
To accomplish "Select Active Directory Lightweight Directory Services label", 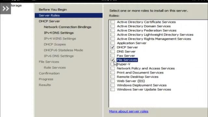I will click(x=155, y=35).
